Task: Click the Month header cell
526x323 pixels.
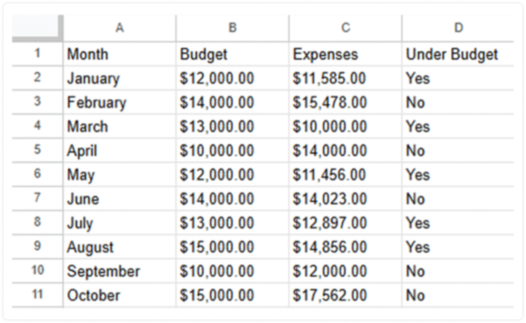Action: click(120, 54)
